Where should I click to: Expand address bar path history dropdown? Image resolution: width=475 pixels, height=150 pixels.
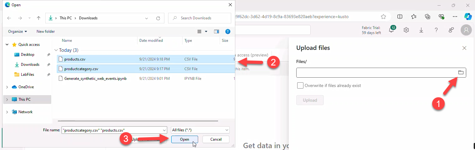pyautogui.click(x=147, y=18)
